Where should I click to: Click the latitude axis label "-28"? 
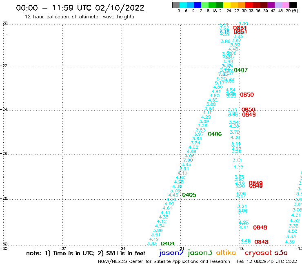point(4,198)
